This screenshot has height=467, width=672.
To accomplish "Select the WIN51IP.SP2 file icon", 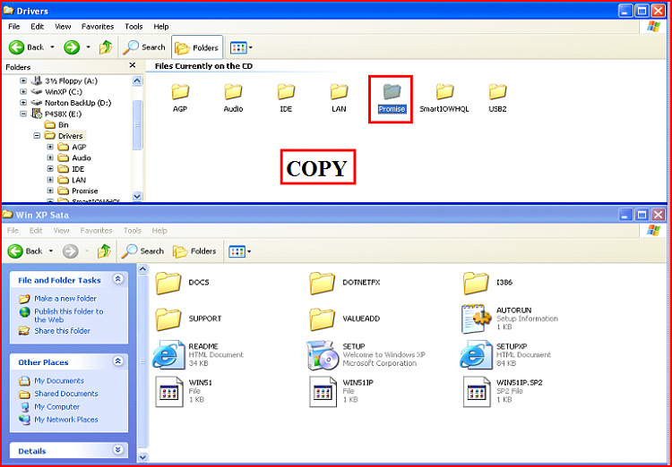I will point(477,392).
